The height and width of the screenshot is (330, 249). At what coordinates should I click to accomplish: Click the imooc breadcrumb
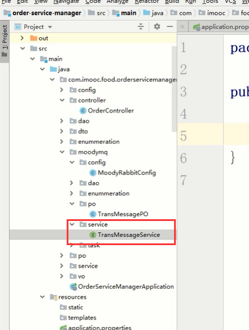coord(212,13)
